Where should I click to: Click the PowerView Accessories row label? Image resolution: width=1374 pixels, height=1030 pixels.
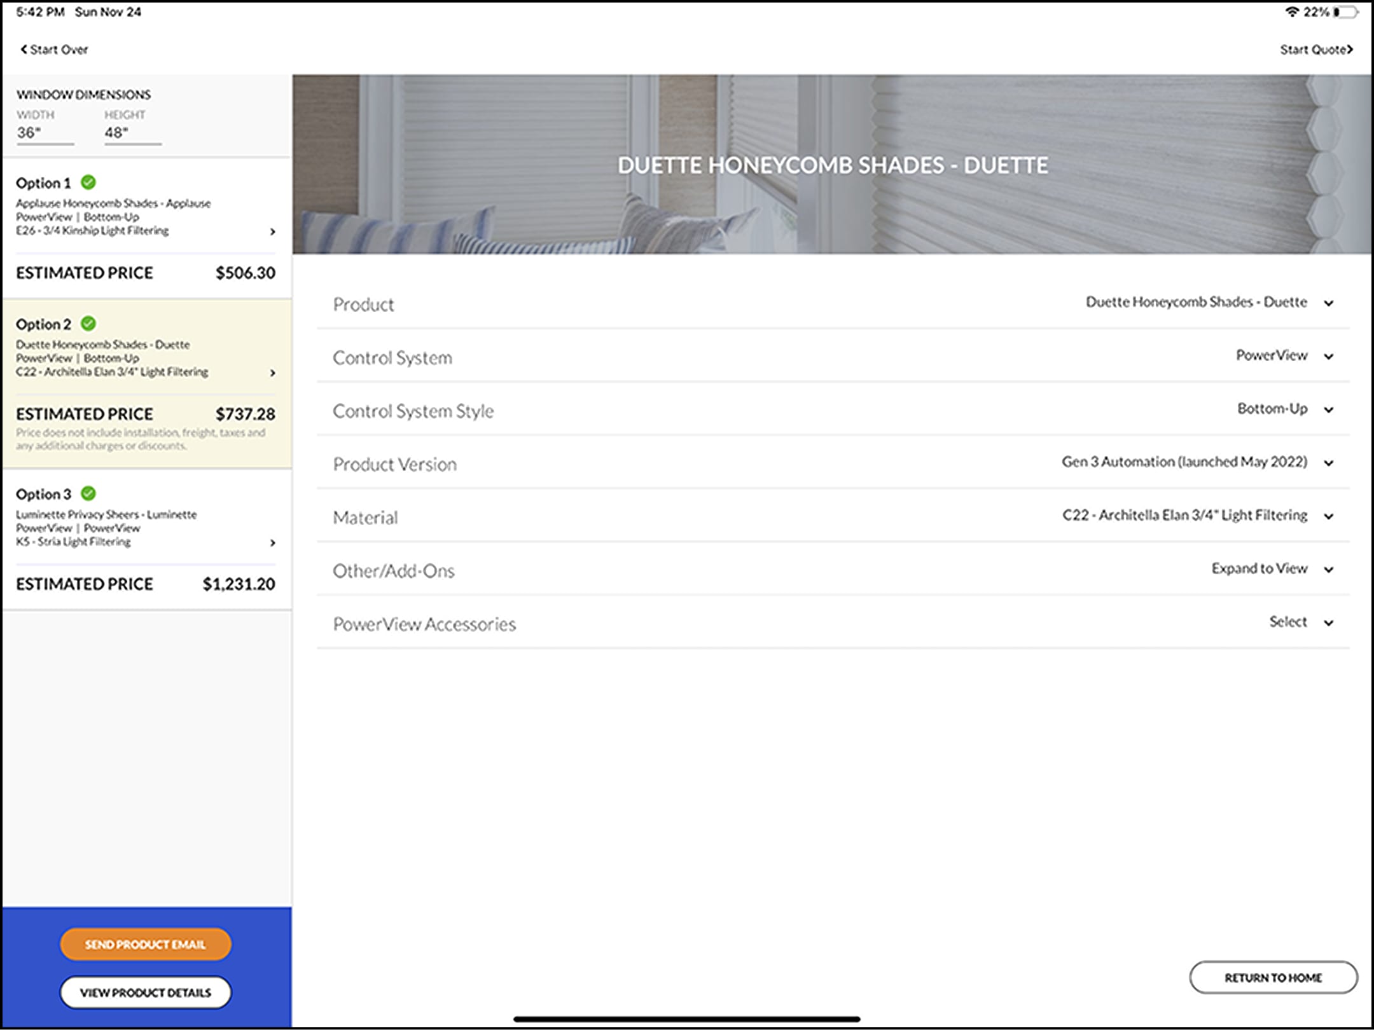(x=424, y=624)
